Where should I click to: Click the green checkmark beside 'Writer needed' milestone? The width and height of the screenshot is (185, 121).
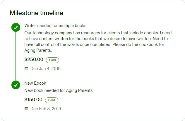pos(16,27)
